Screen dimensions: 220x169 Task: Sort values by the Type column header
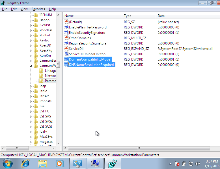tap(139, 16)
